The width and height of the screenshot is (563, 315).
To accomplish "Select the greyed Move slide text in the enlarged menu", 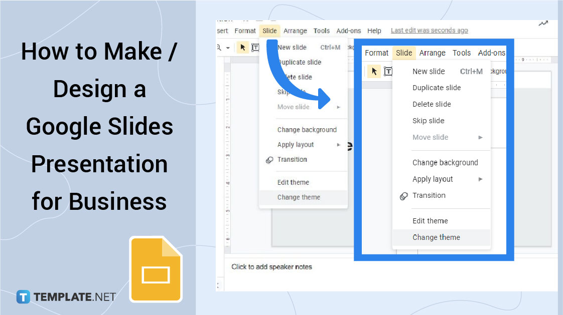I will [430, 137].
